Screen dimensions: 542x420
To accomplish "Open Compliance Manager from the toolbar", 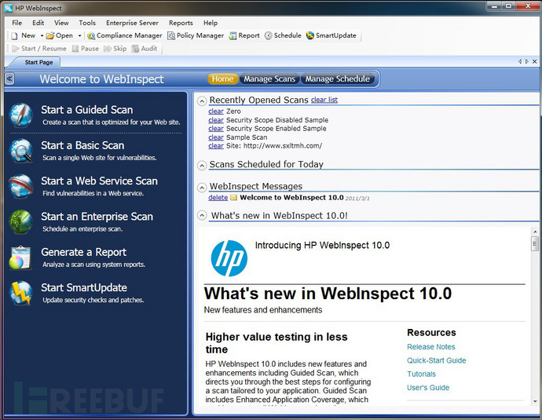I will click(124, 35).
